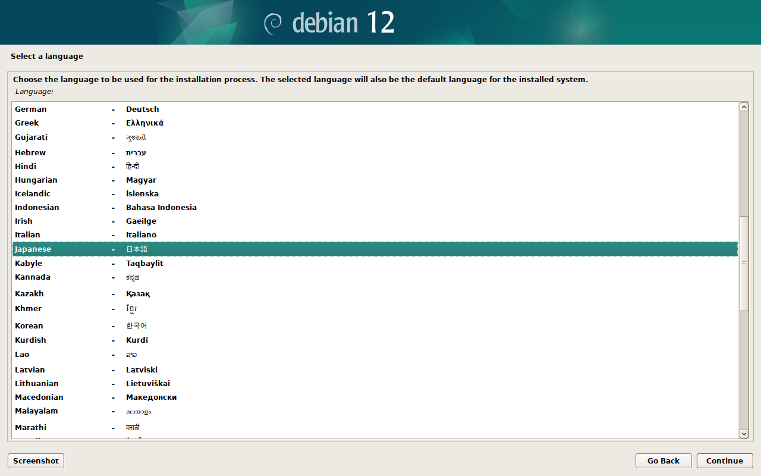Select Indonesian language row
761x476 pixels.
(x=375, y=207)
